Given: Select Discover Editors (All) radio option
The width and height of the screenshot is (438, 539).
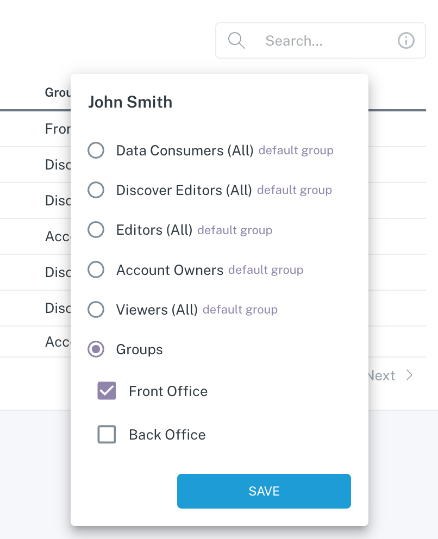Looking at the screenshot, I should [96, 190].
